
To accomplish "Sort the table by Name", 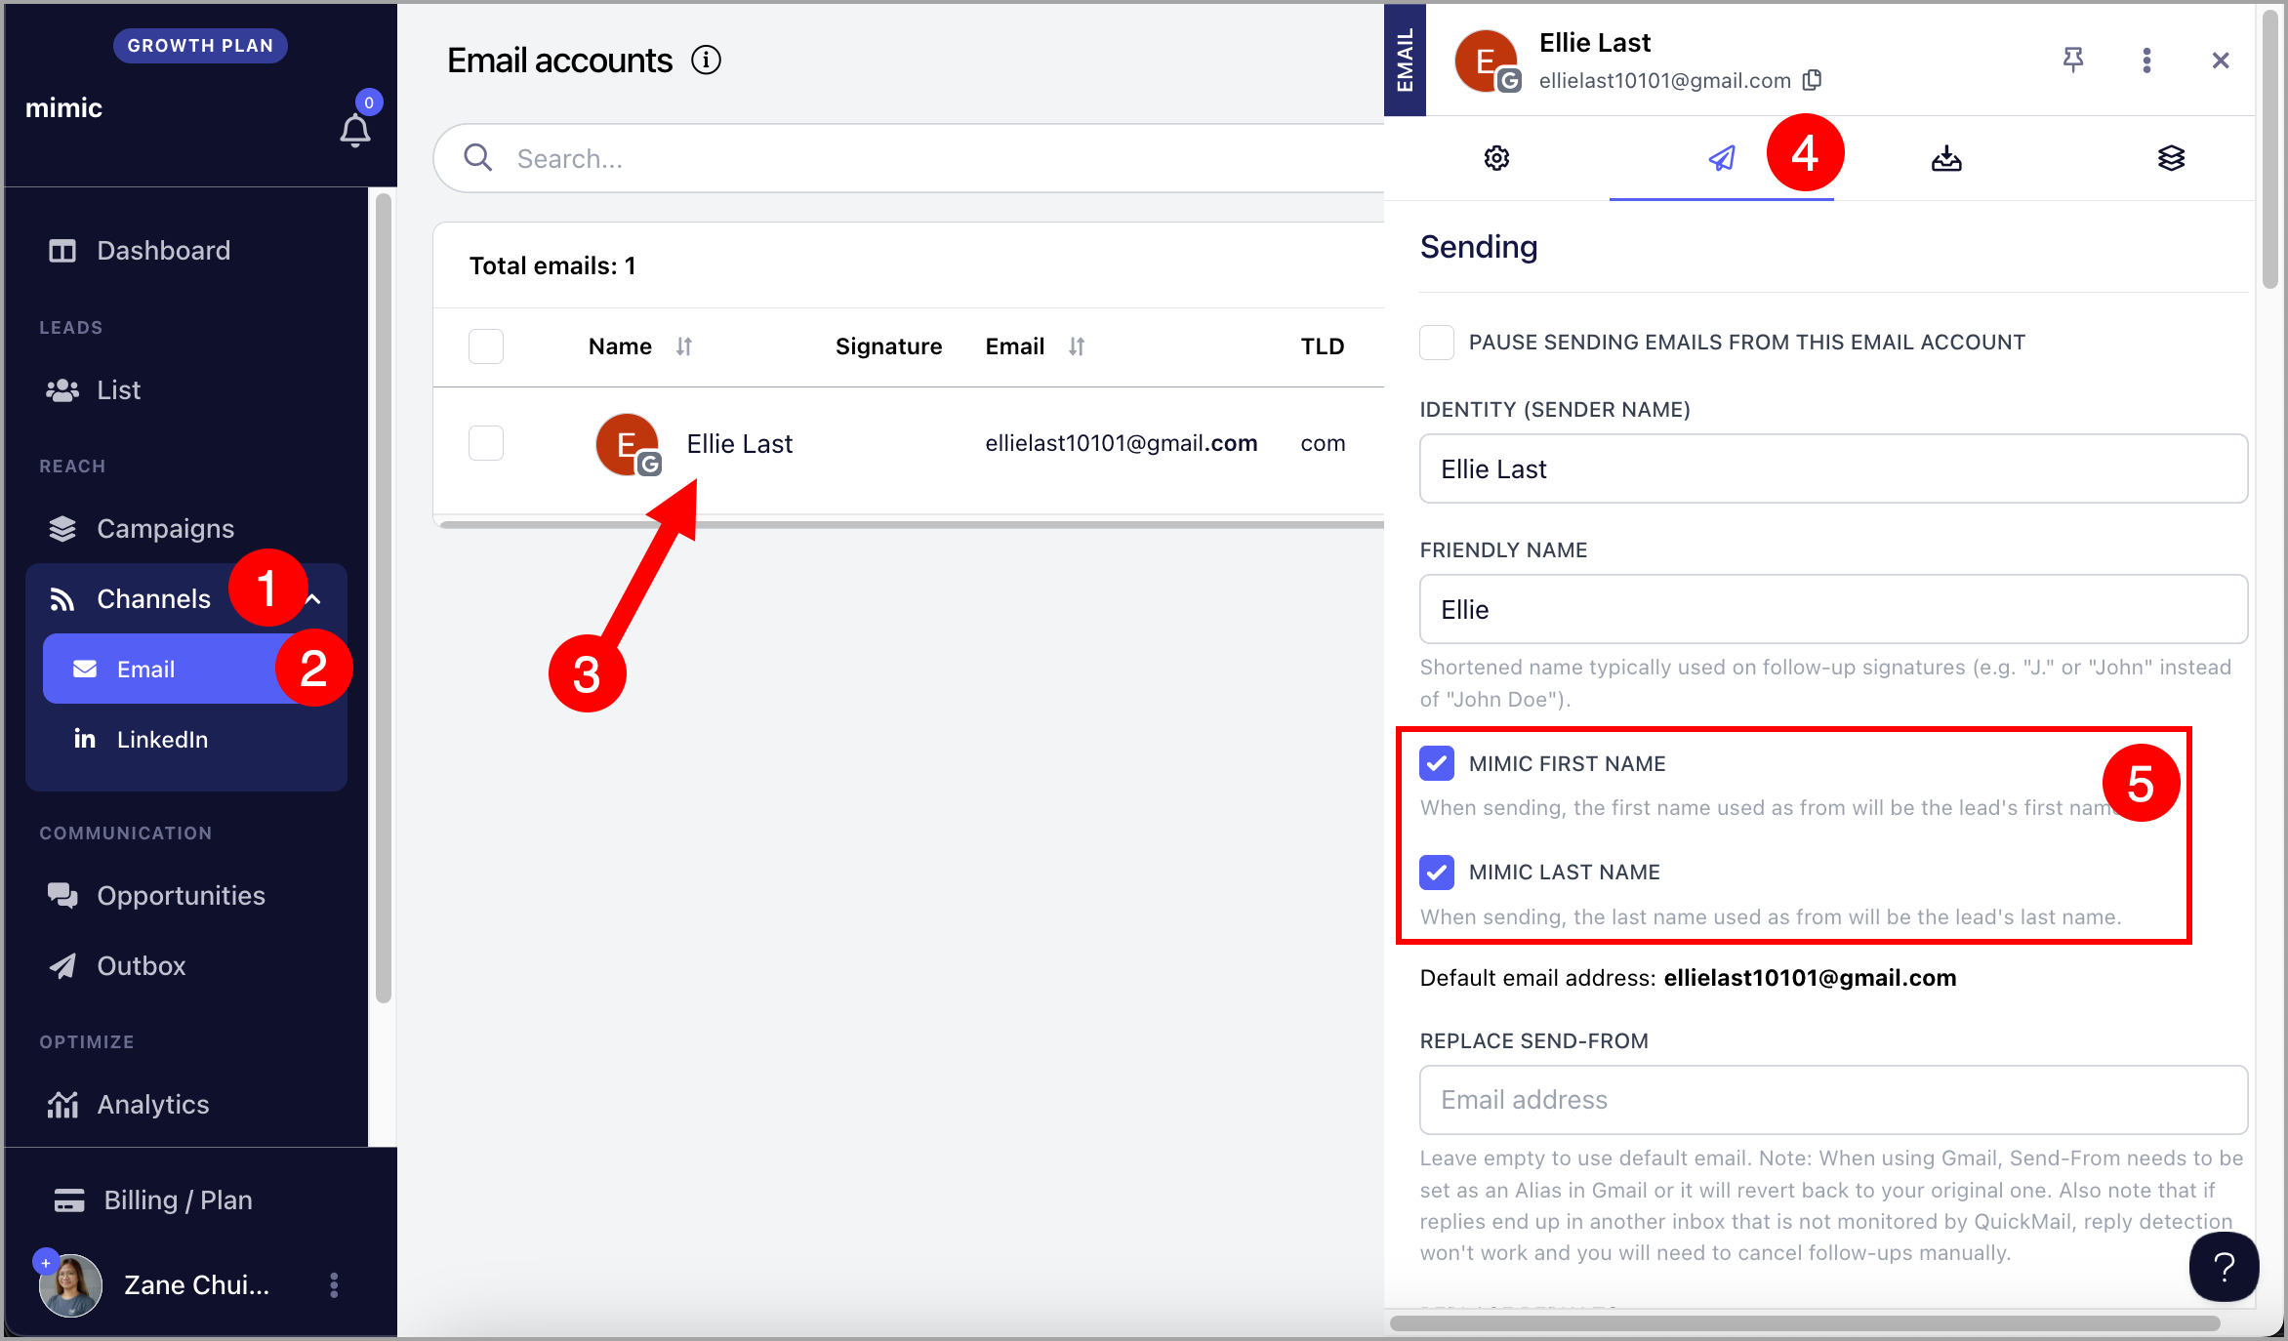I will [x=684, y=346].
